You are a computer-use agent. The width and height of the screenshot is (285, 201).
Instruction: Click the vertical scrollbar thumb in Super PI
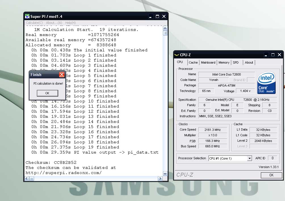click(165, 33)
